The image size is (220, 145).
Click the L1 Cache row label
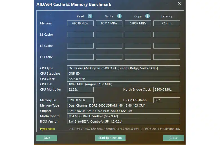[46, 34]
